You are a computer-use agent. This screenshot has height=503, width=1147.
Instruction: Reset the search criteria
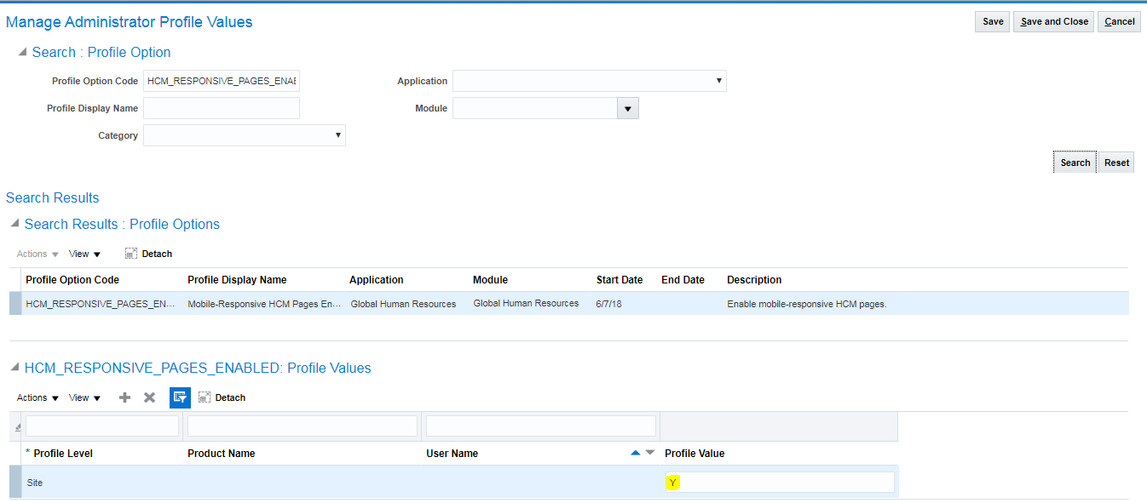(x=1115, y=162)
